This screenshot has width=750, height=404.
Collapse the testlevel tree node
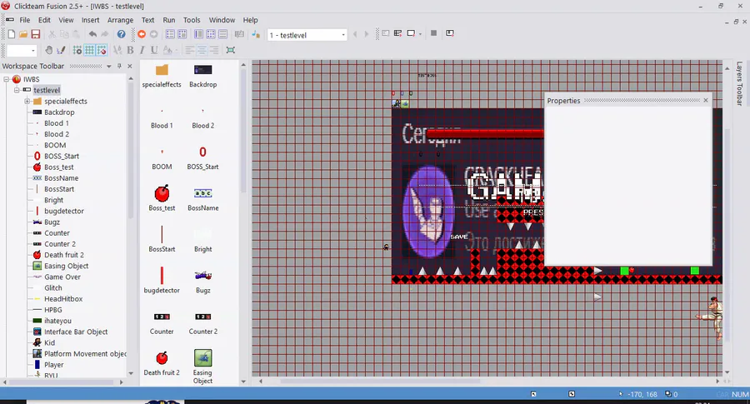tap(17, 90)
